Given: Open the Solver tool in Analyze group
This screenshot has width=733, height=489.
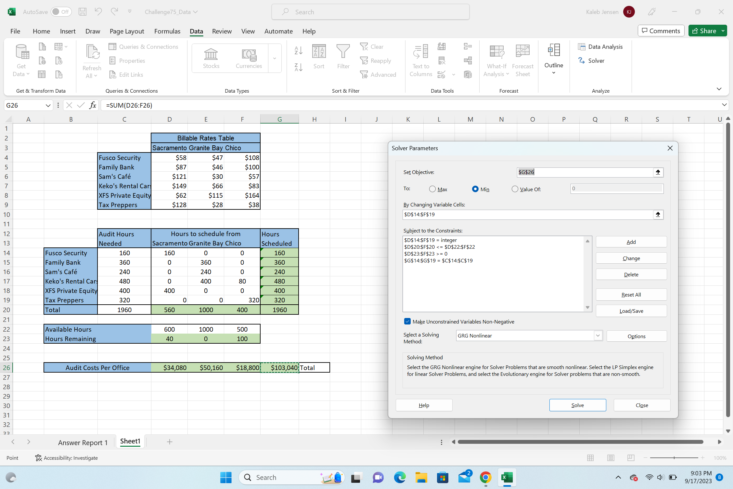Looking at the screenshot, I should click(x=591, y=61).
